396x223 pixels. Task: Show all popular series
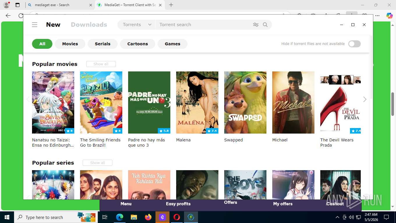(97, 163)
